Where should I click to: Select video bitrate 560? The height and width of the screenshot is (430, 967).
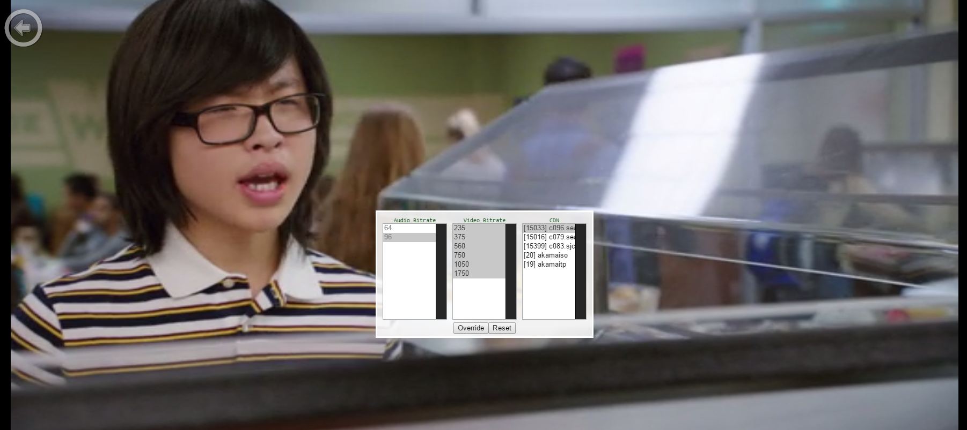(x=479, y=246)
